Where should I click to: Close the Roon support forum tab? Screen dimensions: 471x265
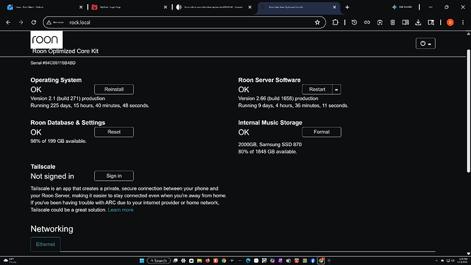point(250,8)
